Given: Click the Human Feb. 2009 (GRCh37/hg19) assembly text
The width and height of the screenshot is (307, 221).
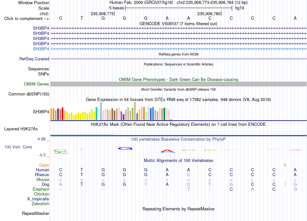Looking at the screenshot, I should 141,3.
